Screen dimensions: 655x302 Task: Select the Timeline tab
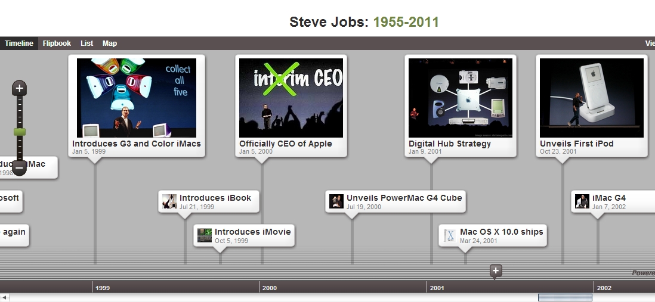[x=19, y=43]
